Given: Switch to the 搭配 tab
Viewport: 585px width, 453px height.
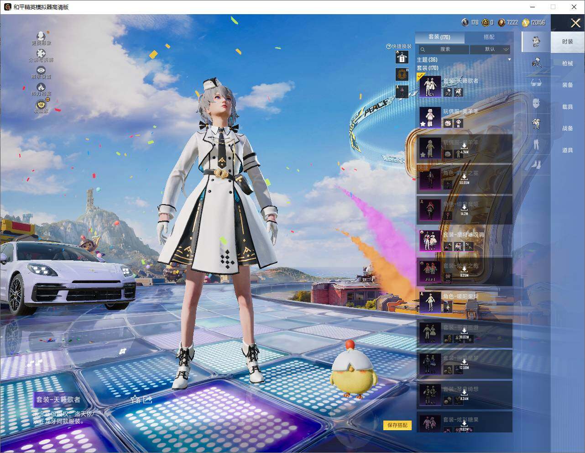Looking at the screenshot, I should pos(489,37).
